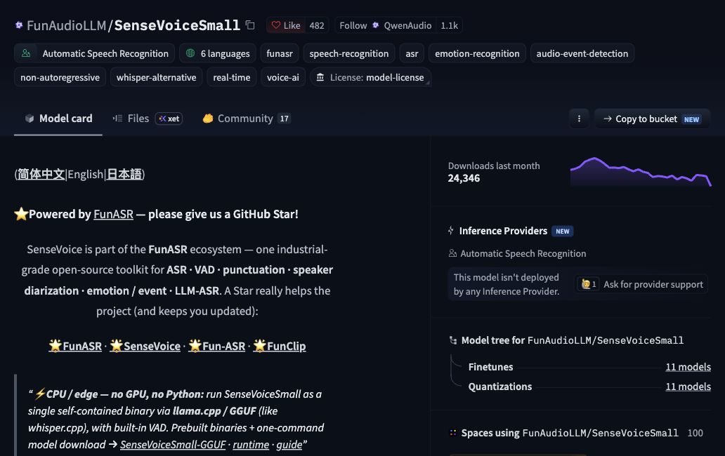The width and height of the screenshot is (725, 456).
Task: Click the Model tree heading icon
Action: (453, 340)
